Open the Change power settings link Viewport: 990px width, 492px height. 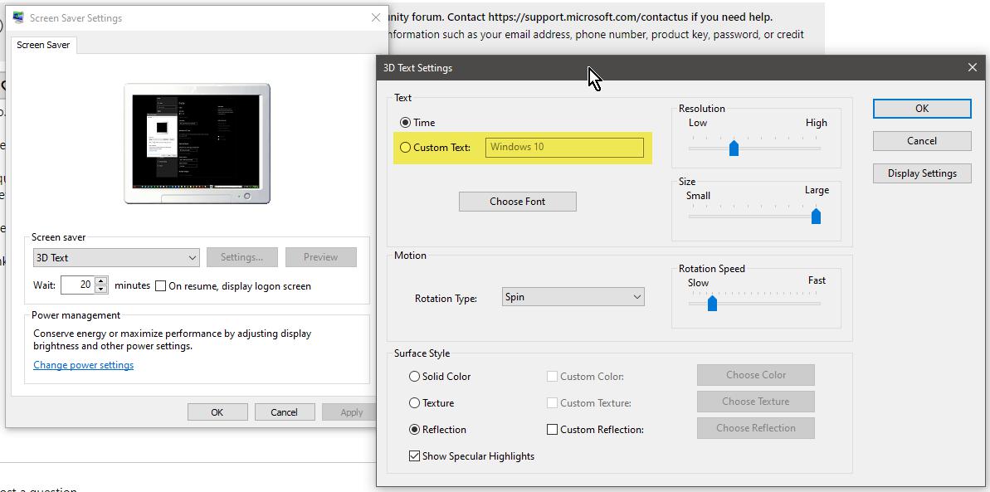click(83, 365)
